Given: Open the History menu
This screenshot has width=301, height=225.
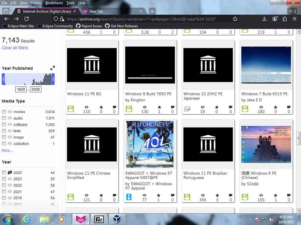Looking at the screenshot, I should coord(36,3).
